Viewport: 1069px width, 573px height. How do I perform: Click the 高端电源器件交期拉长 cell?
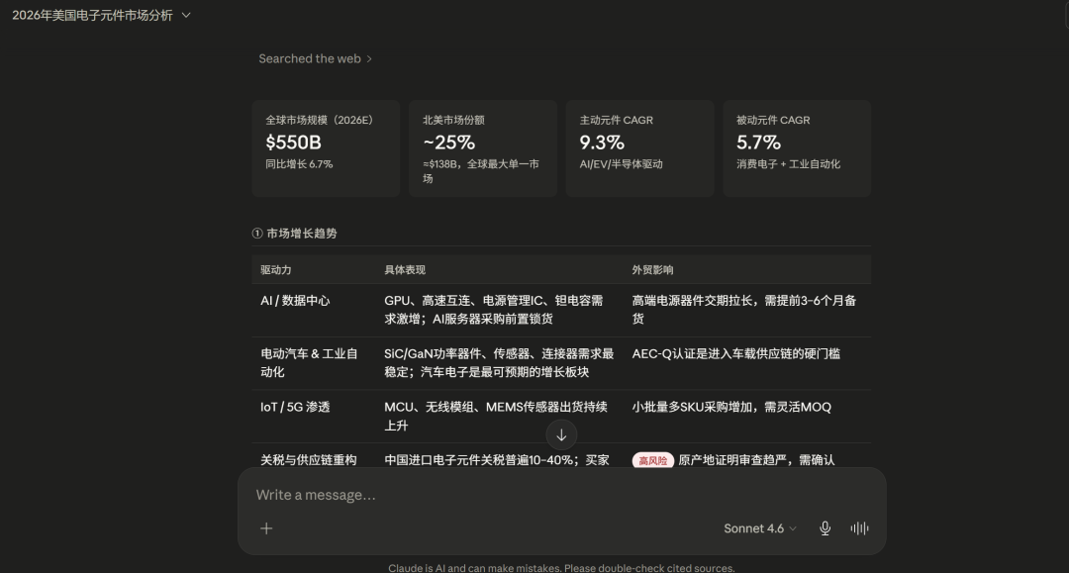point(743,310)
